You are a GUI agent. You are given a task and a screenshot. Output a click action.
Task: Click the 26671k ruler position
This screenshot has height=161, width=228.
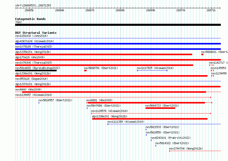click(x=211, y=10)
